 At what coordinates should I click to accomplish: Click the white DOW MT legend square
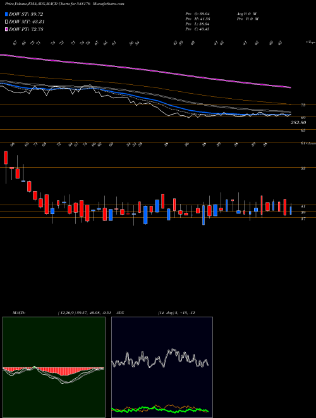pos(6,22)
